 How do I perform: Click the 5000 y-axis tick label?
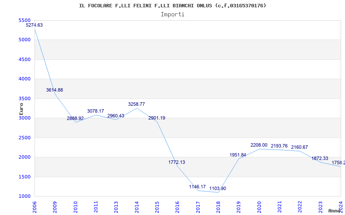(x=25, y=40)
